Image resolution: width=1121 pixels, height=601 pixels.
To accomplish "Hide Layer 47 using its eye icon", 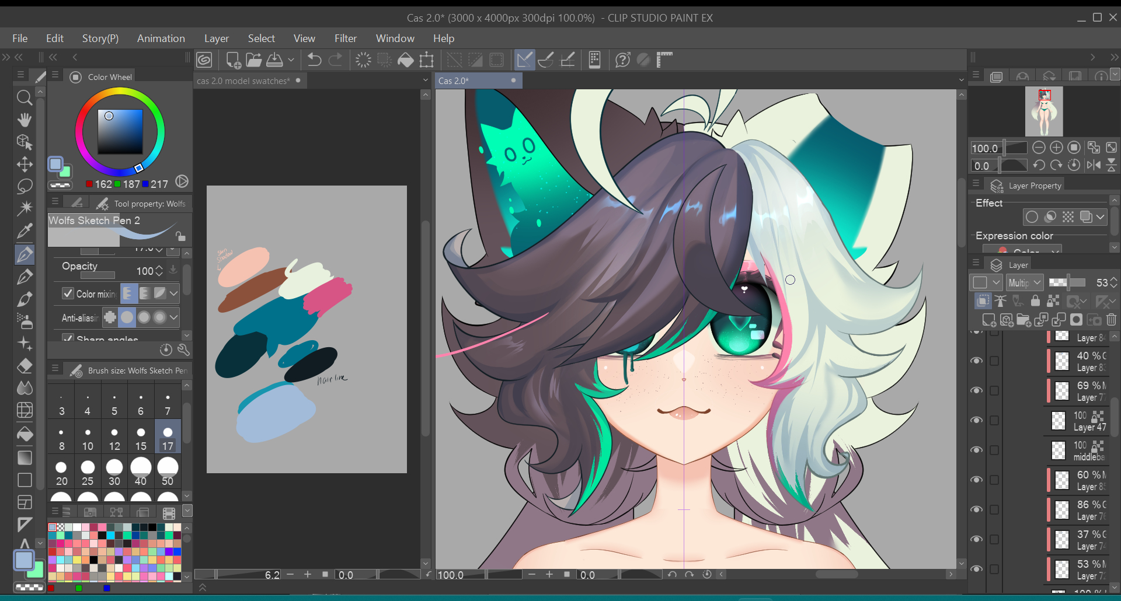I will [976, 420].
